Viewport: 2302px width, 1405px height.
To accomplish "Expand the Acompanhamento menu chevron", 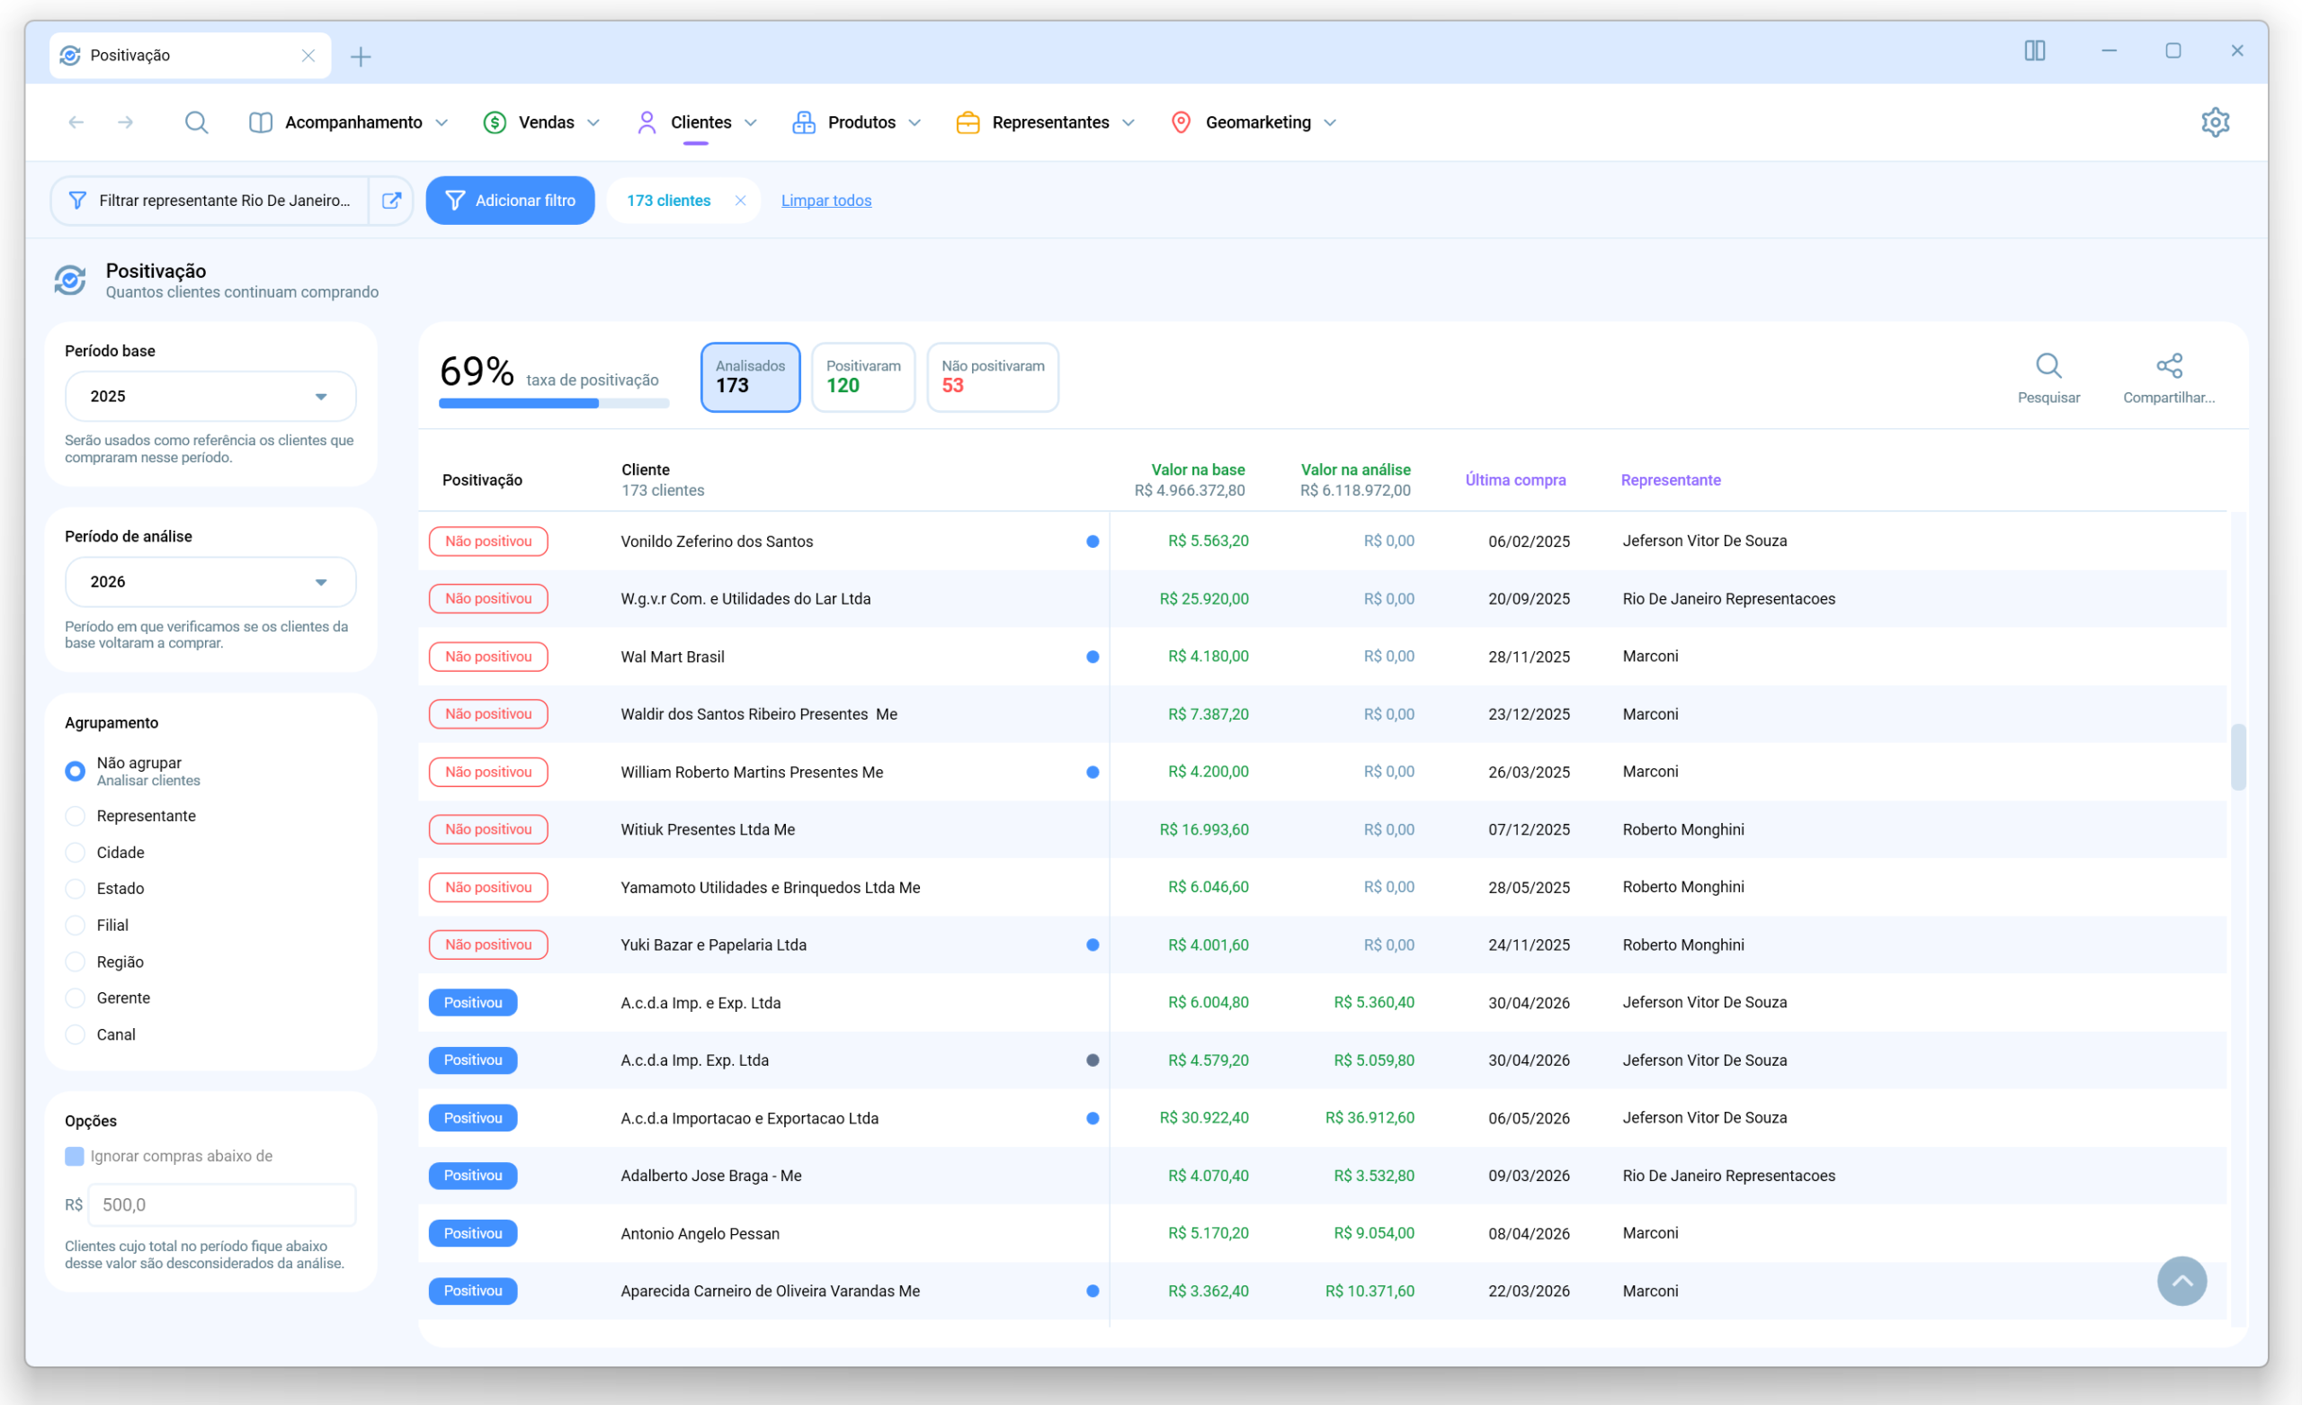I will coord(442,122).
